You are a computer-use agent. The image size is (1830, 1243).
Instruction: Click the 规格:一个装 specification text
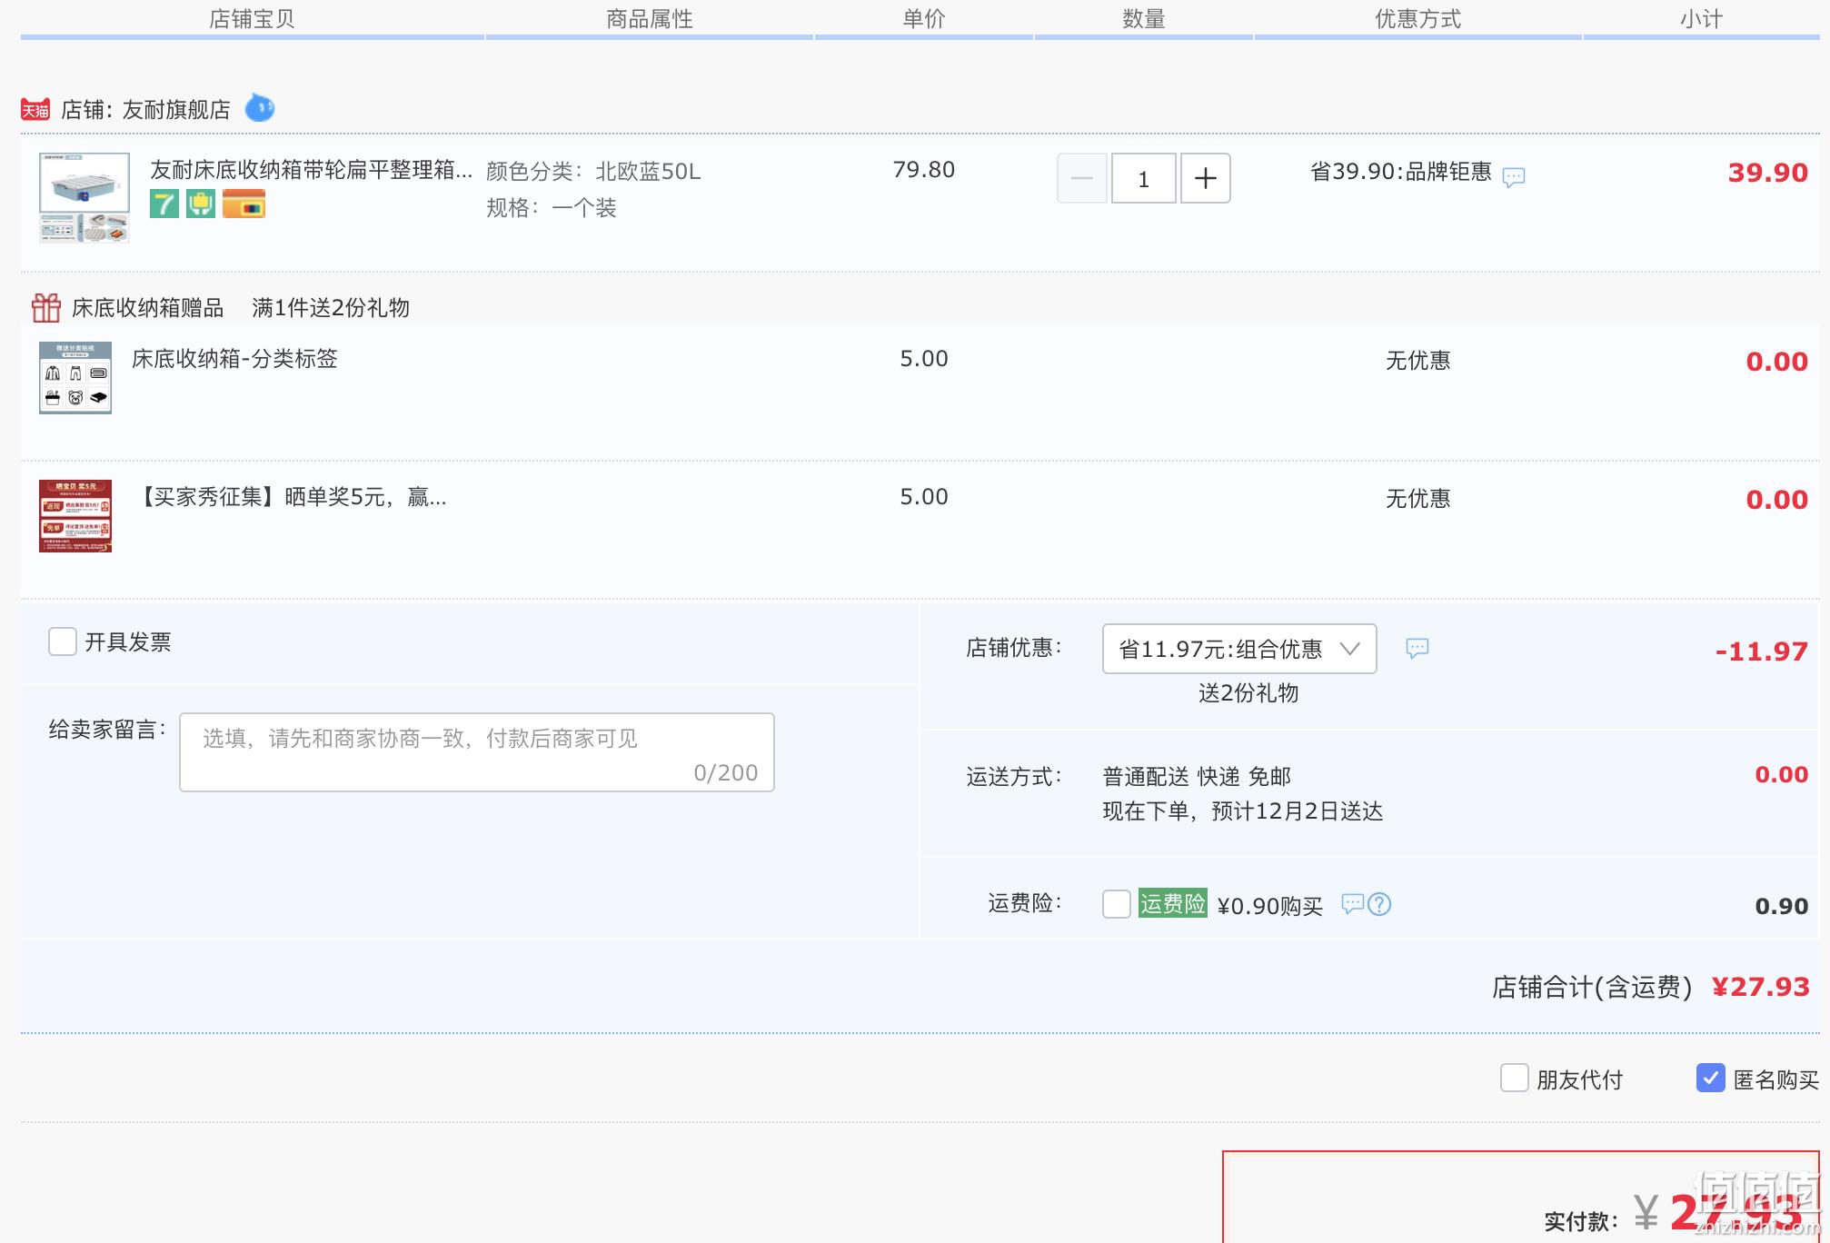point(552,208)
